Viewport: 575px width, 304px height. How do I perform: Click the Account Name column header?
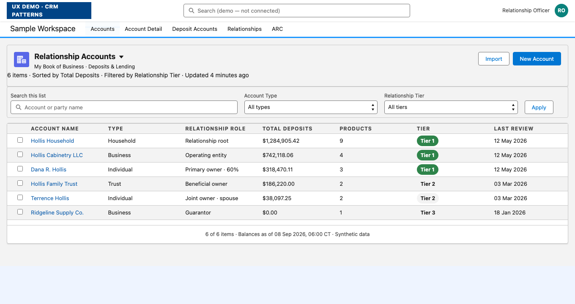(x=55, y=129)
